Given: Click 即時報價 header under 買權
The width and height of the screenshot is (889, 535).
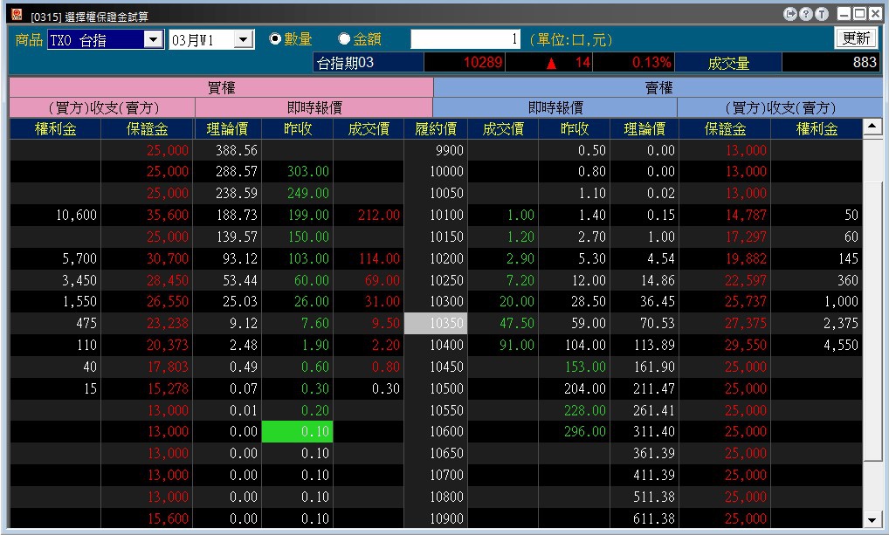Looking at the screenshot, I should point(314,107).
